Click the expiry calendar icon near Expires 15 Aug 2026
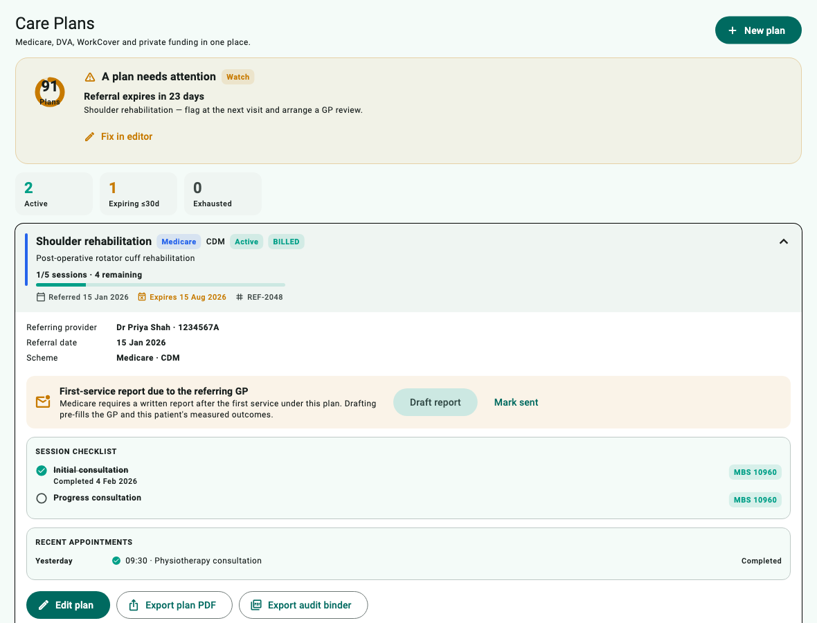 (142, 297)
